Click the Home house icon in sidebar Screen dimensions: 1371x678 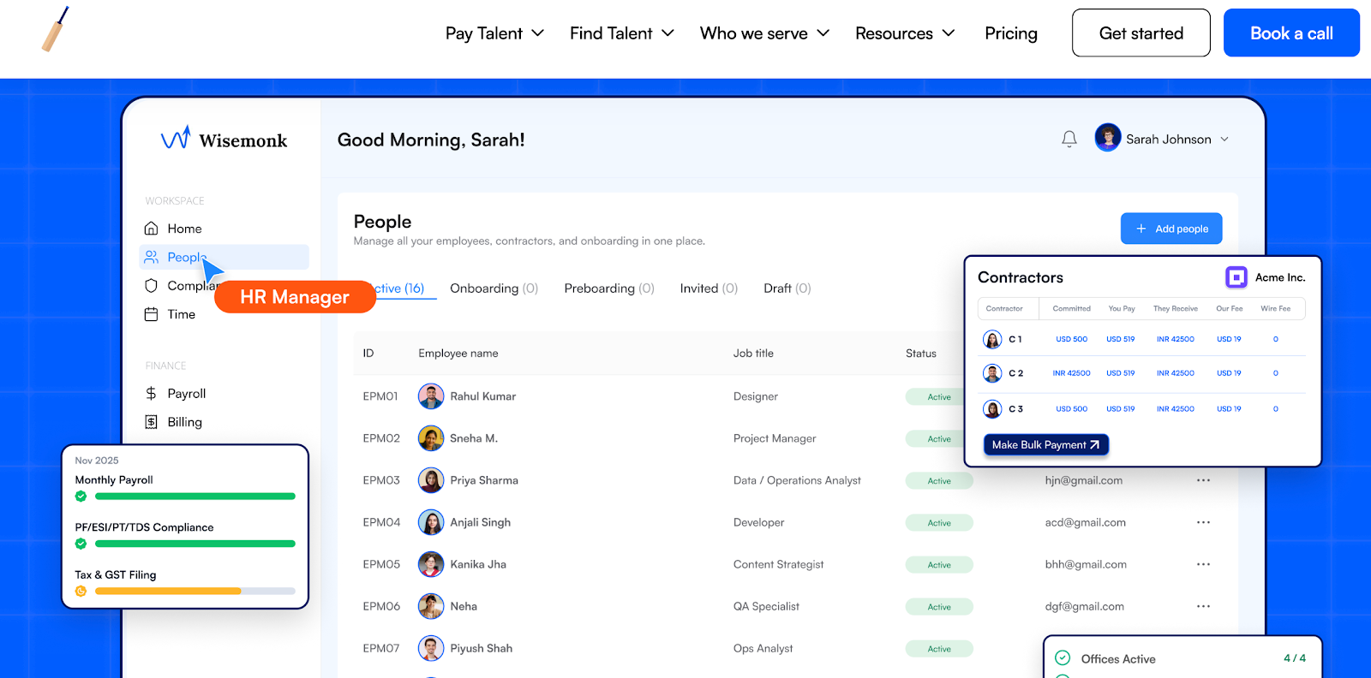point(152,229)
